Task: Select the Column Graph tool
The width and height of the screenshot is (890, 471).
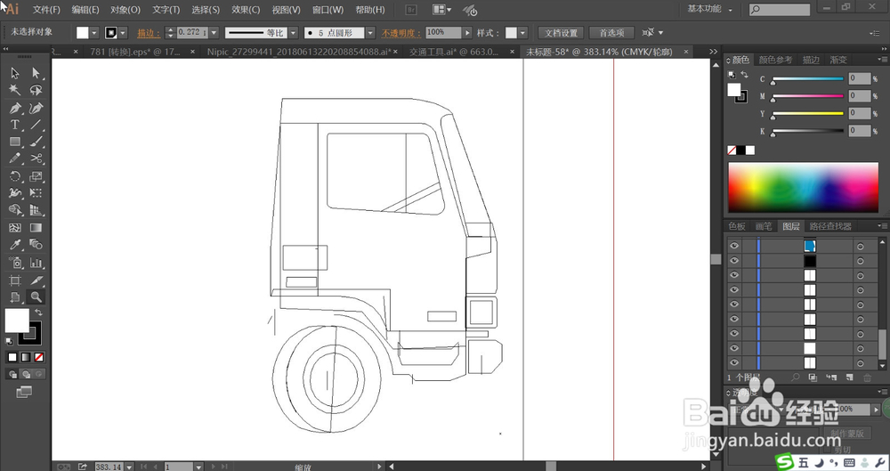Action: tap(36, 263)
